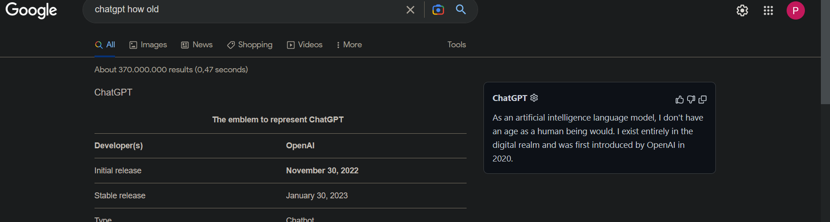Show Videos search results
Image resolution: width=830 pixels, height=222 pixels.
tap(305, 45)
